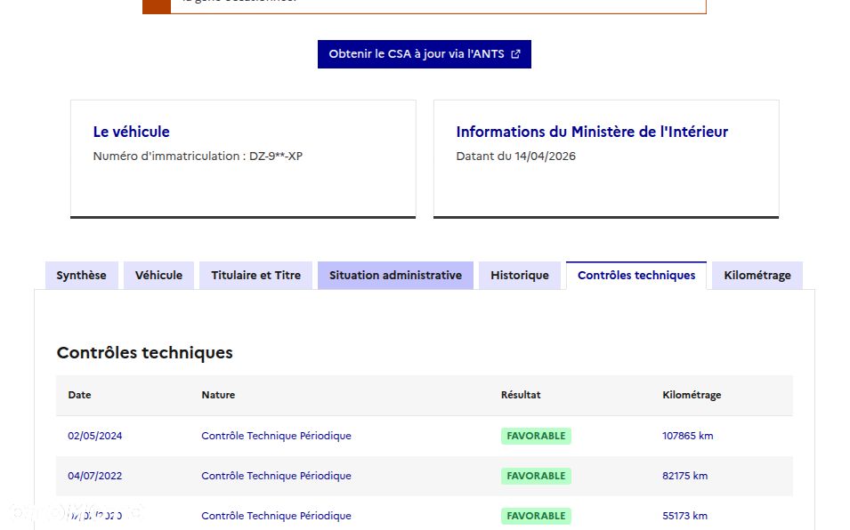Open the Situation administrative tab
The image size is (850, 530).
point(395,276)
